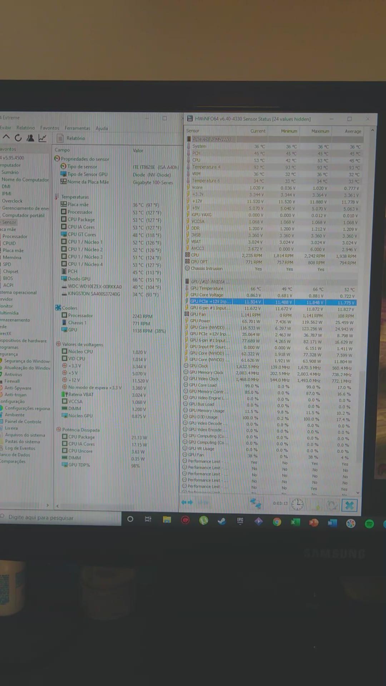The width and height of the screenshot is (386, 686).
Task: Open HWiNFO sensor settings gear icon
Action: (x=332, y=505)
